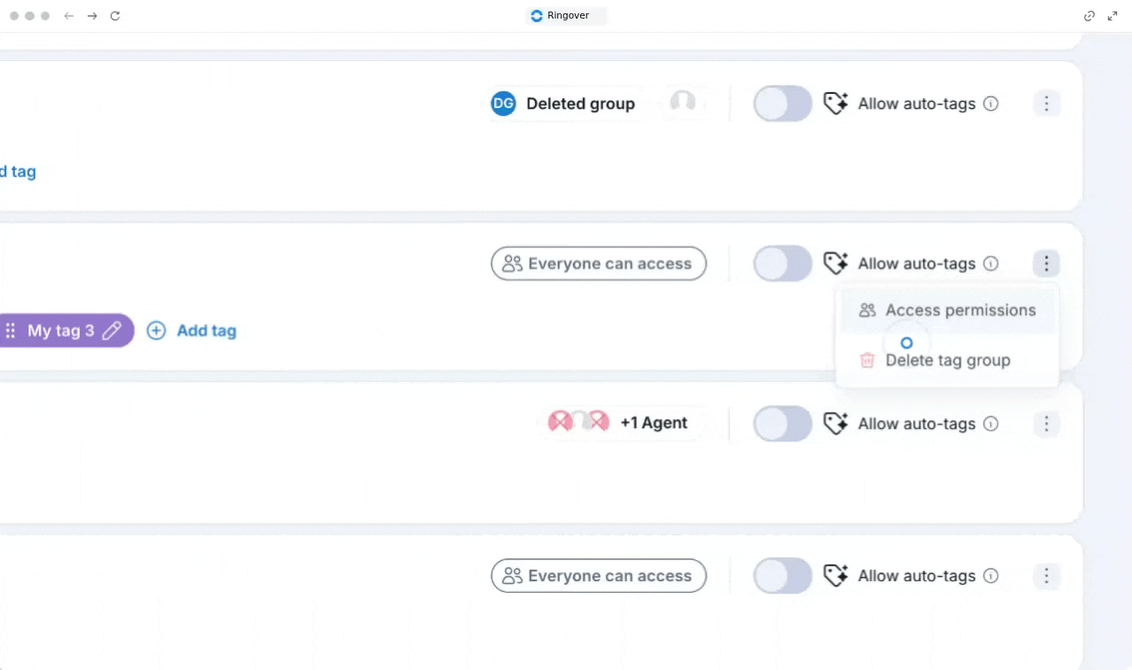This screenshot has height=670, width=1132.
Task: Enable the auto-tags switch in the +1 Agent row
Action: coord(782,424)
